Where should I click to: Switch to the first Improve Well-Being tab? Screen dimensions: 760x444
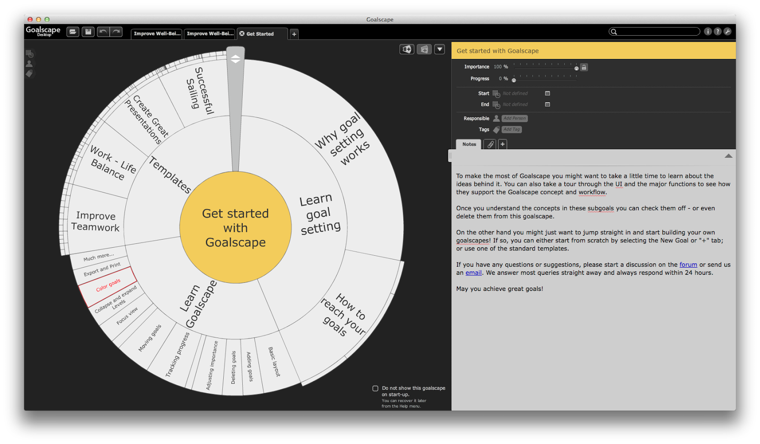(156, 34)
